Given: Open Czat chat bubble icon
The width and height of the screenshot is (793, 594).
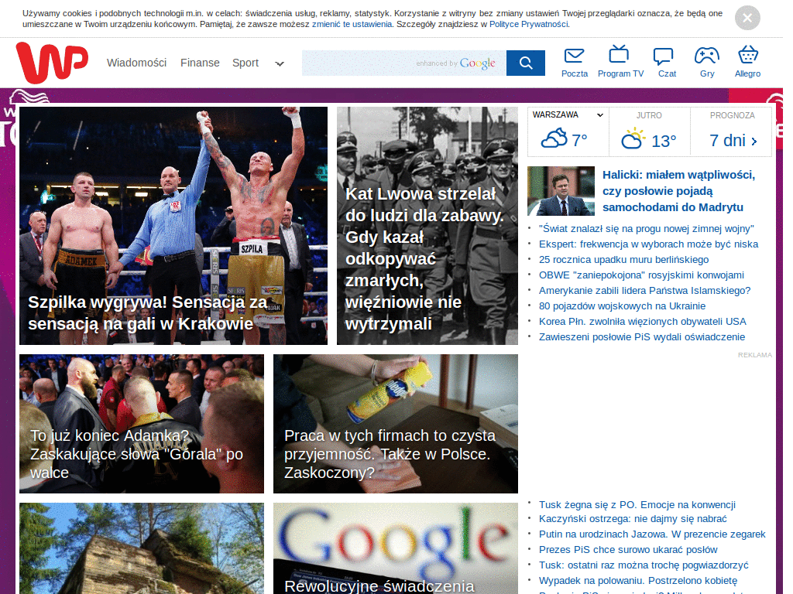Looking at the screenshot, I should click(663, 56).
